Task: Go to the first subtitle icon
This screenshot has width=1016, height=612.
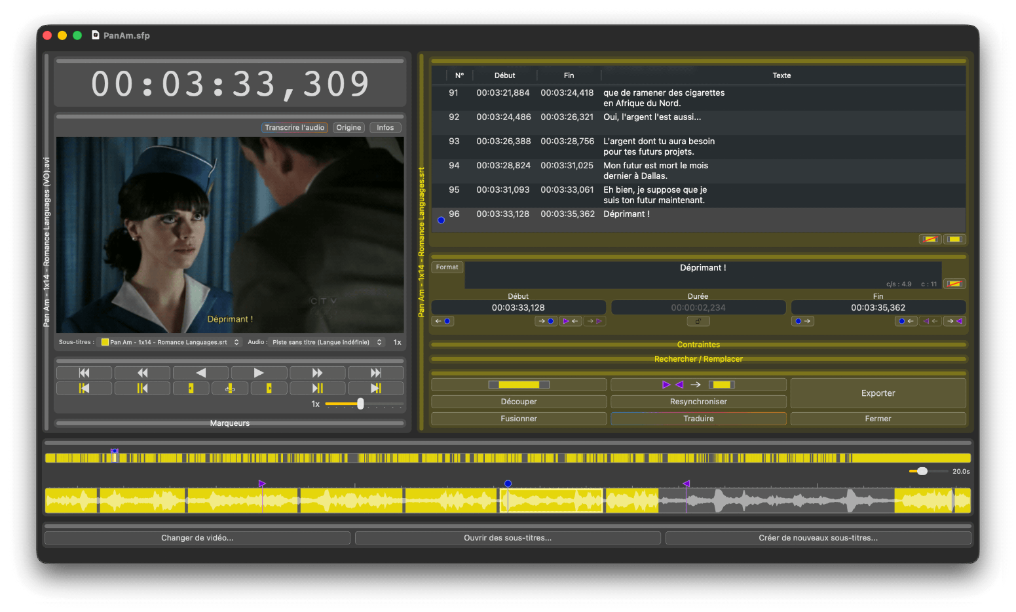Action: tap(85, 389)
